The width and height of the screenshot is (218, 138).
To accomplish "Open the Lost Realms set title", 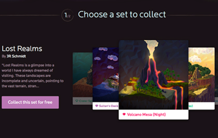I will tap(22, 49).
